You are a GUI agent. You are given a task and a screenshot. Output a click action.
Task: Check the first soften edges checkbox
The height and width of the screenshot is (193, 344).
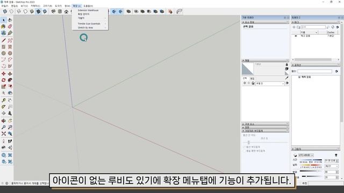244,147
